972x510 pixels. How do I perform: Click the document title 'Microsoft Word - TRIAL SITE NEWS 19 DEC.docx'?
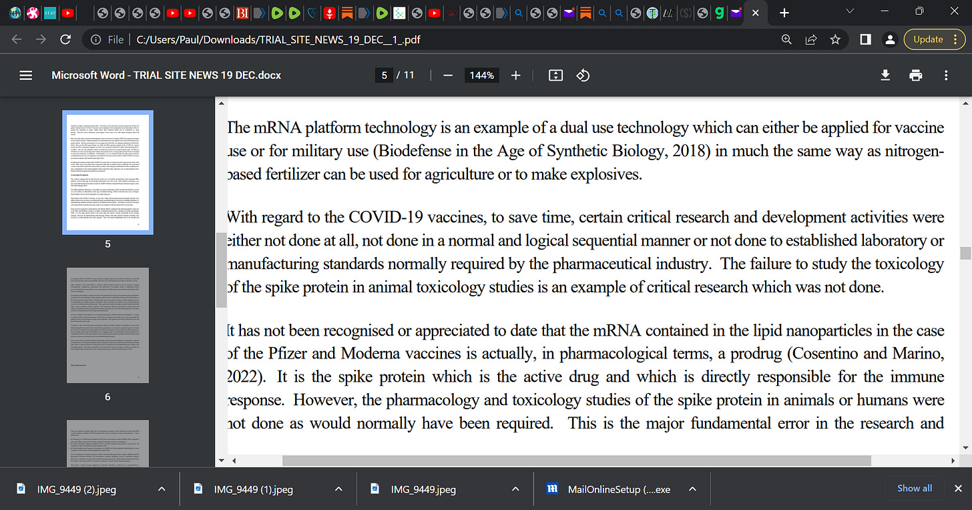pos(166,75)
